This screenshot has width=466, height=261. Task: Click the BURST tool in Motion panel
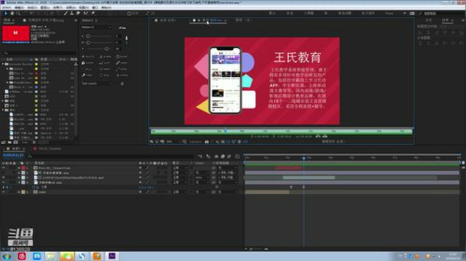click(122, 56)
